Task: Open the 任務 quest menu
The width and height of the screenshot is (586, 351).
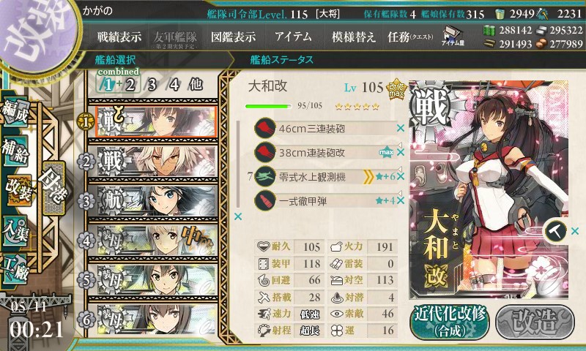Action: click(410, 37)
